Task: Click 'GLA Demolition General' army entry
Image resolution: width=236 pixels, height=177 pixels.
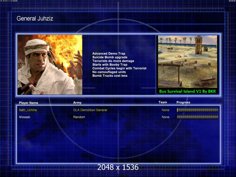Action: click(x=90, y=110)
